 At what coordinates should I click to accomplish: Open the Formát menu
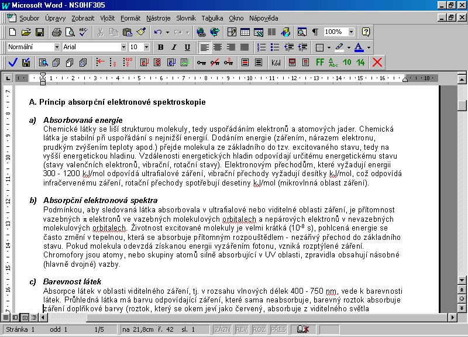pos(130,18)
